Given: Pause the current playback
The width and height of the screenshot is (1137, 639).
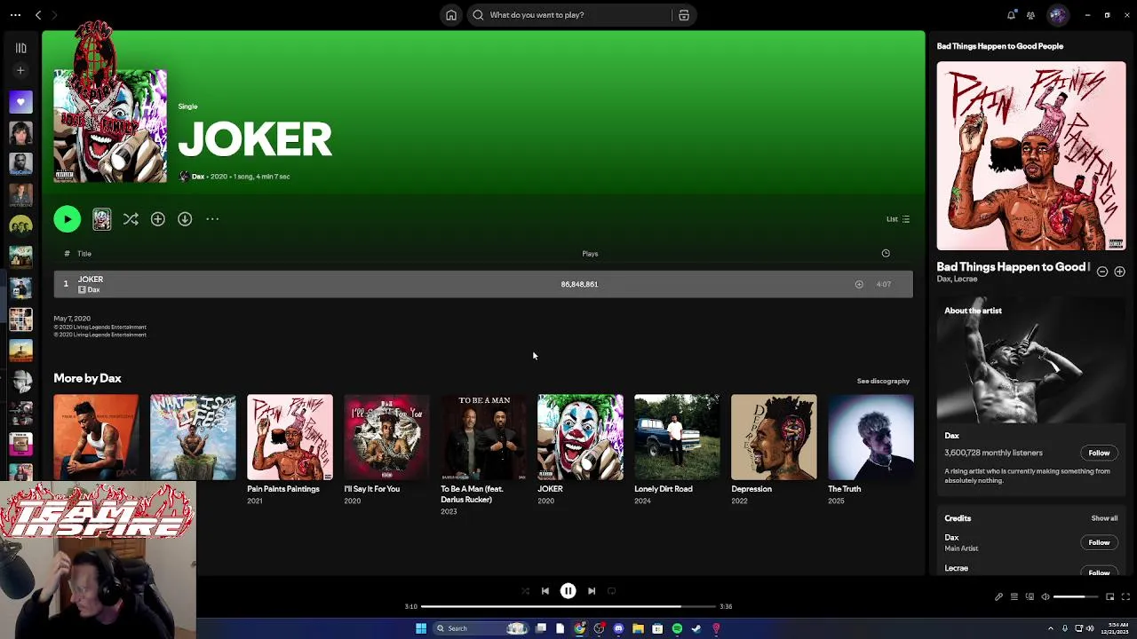Looking at the screenshot, I should 568,591.
